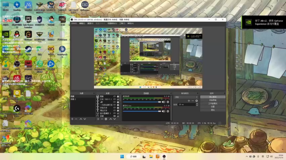The image size is (286, 160).
Task: Adjust the transition duration stepper arrows
Action: [x=197, y=105]
